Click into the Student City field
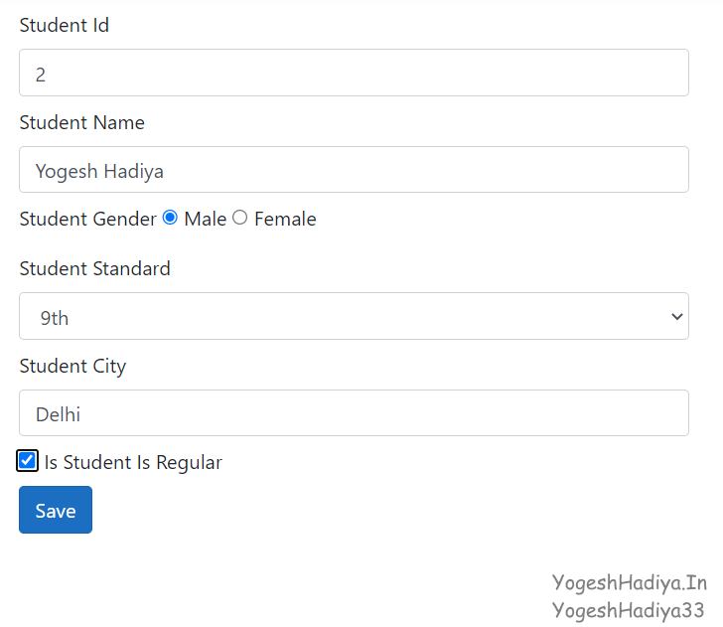This screenshot has width=723, height=627. 354,413
